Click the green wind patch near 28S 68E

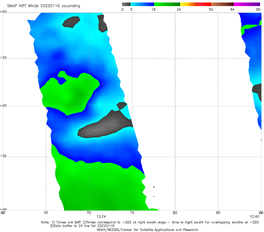click(x=70, y=94)
